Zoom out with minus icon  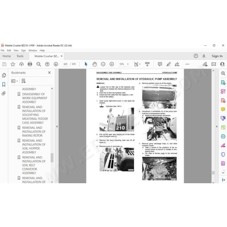[103, 64]
